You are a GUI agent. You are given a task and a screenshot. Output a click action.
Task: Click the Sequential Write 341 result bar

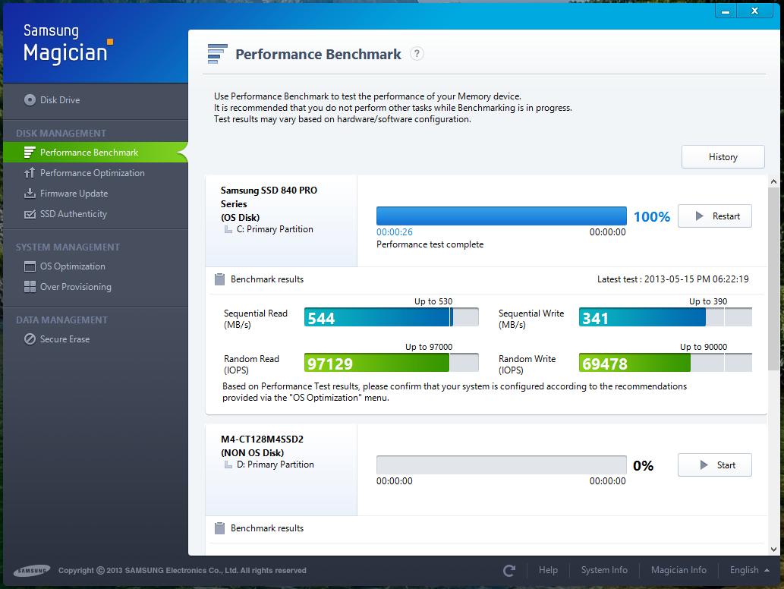click(666, 317)
